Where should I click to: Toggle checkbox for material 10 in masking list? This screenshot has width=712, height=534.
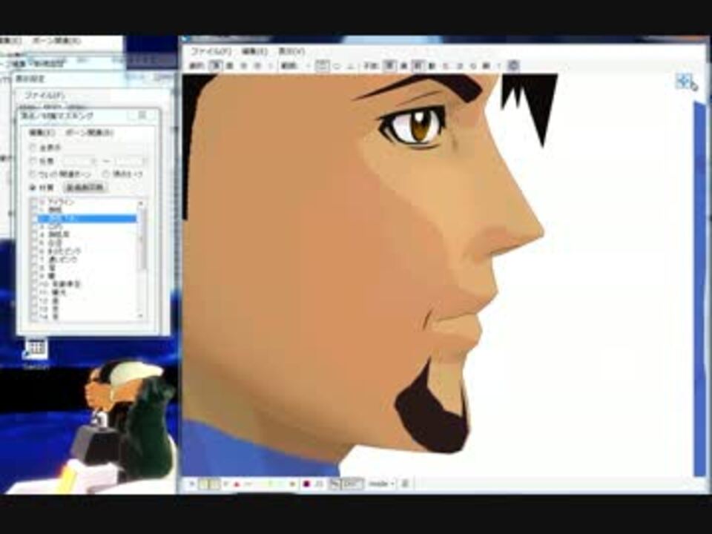click(x=35, y=284)
